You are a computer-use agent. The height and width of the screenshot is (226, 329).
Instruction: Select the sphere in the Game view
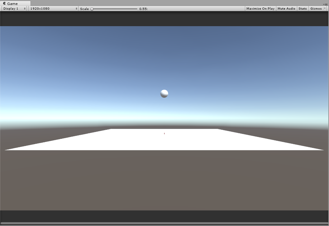point(164,93)
